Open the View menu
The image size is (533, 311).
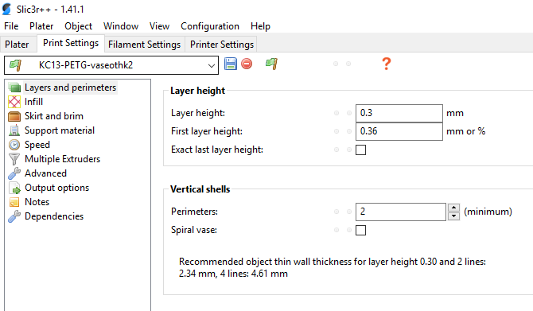pyautogui.click(x=159, y=26)
